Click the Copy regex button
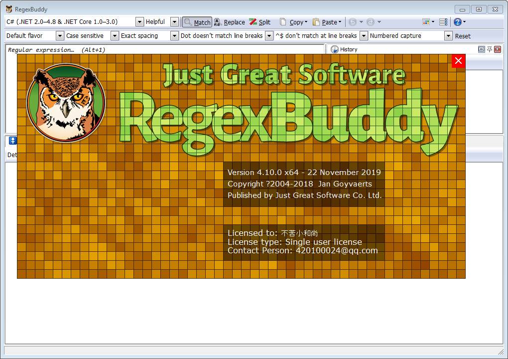This screenshot has width=508, height=359. point(291,22)
